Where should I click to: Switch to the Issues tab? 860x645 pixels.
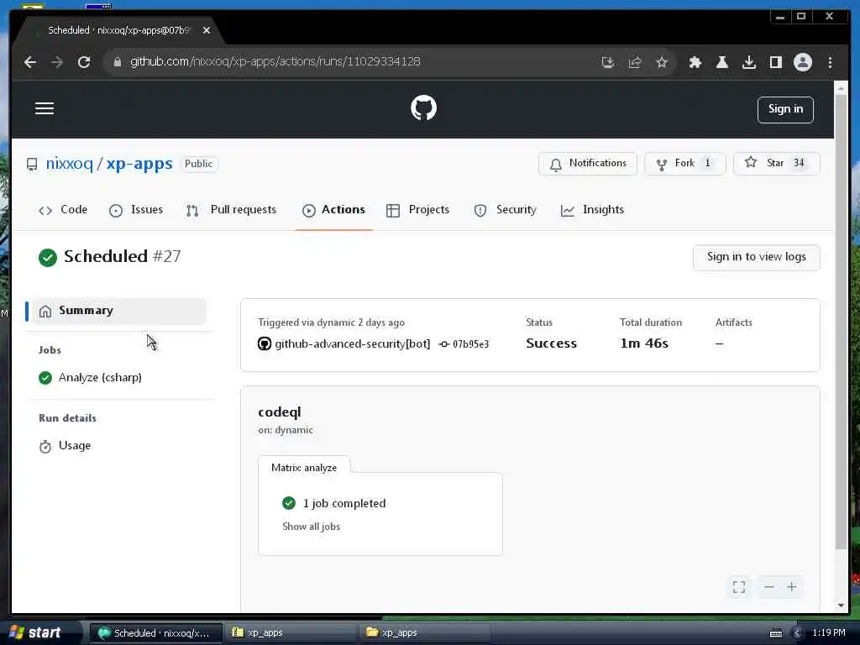point(136,210)
